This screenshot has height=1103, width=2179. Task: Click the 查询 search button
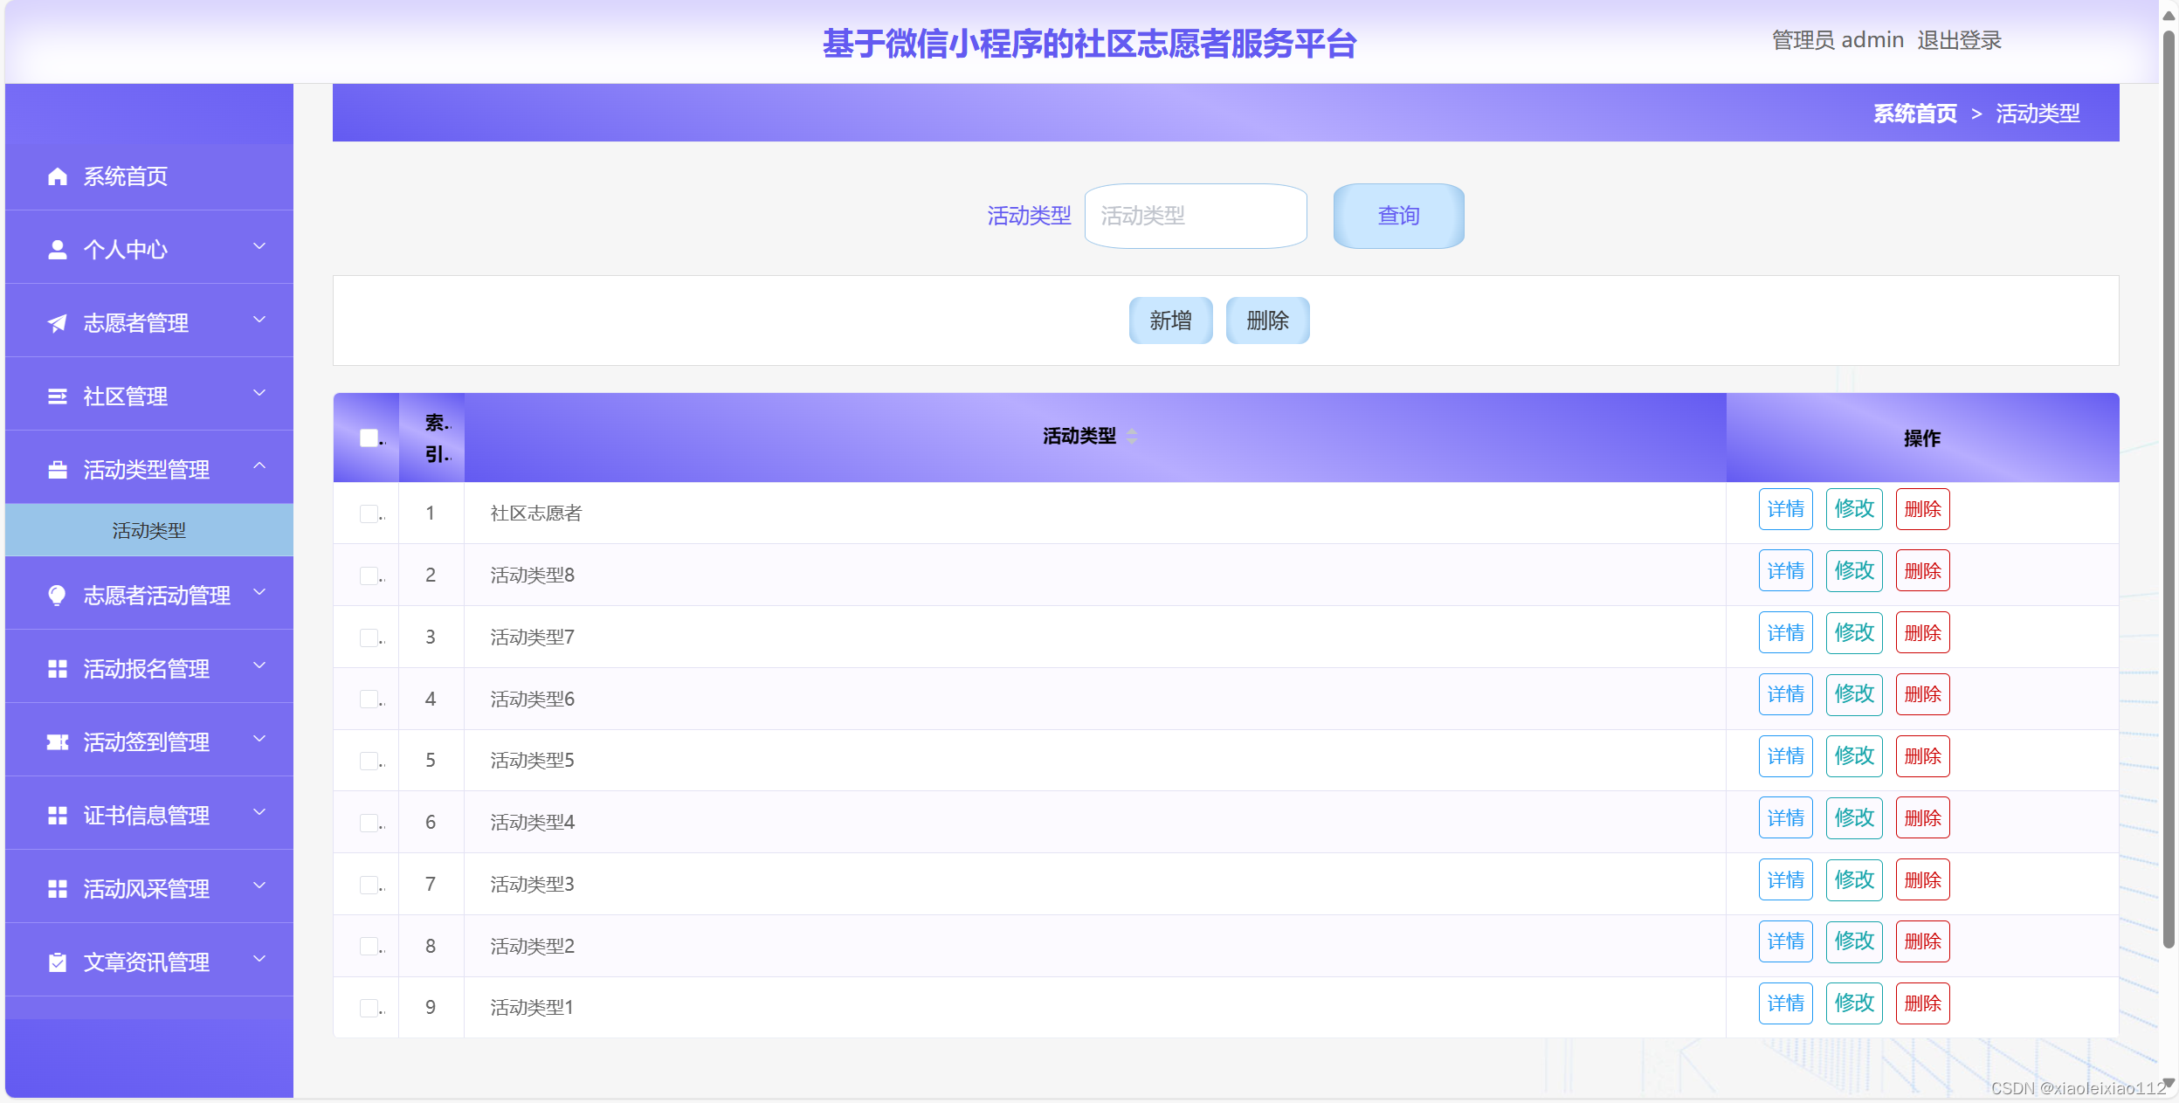pos(1398,216)
